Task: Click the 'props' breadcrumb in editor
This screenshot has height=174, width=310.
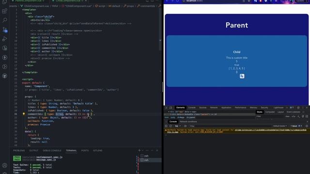Action: (130, 6)
